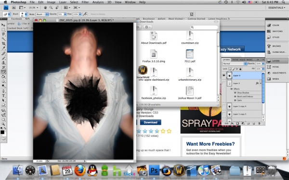The width and height of the screenshot is (289, 180).
Task: Hide Layer 3 with eye icon
Action: pos(224,75)
